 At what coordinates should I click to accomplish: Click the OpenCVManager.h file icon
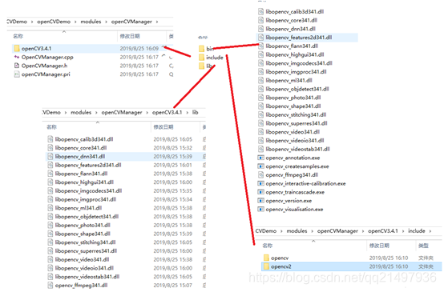click(17, 66)
